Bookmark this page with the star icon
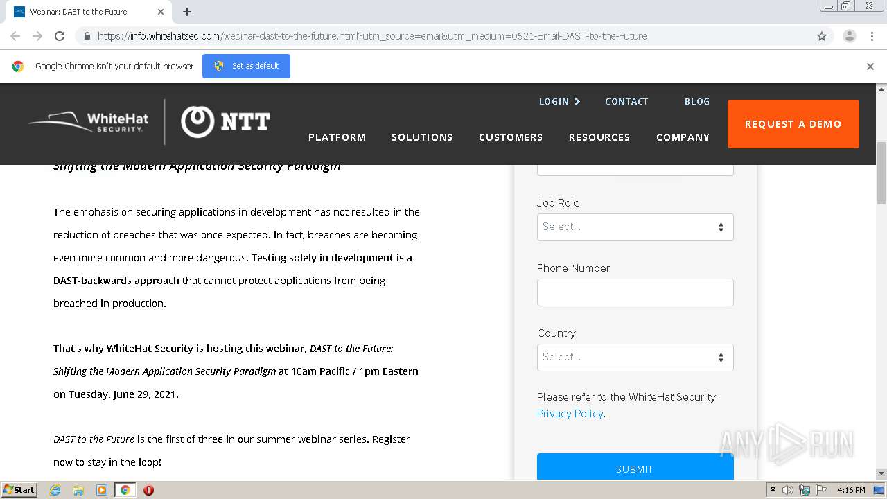 [x=822, y=36]
